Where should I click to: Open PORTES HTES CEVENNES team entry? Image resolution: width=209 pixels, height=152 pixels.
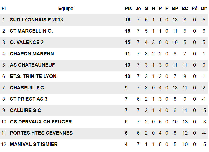[x=41, y=133]
